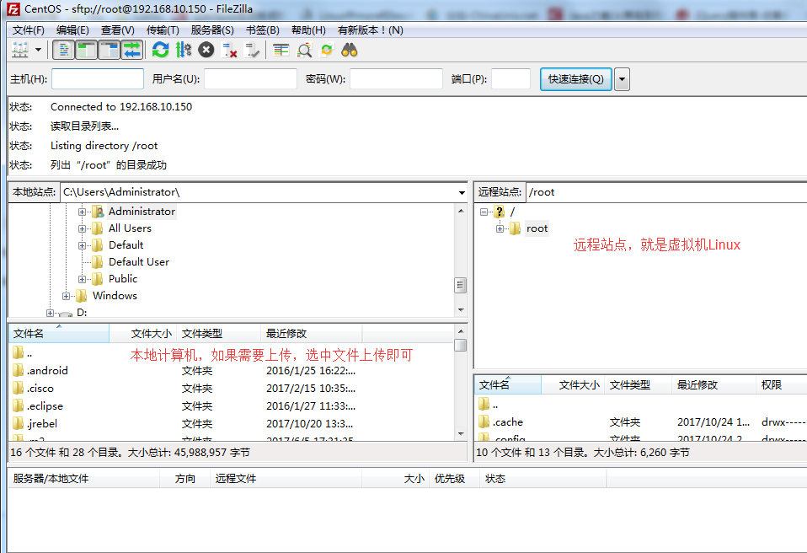
Task: Open the 有新版本！(N) menu
Action: click(x=371, y=30)
